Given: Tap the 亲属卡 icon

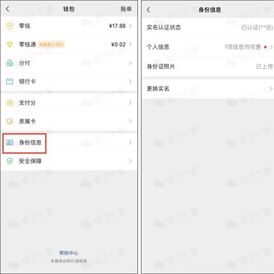Looking at the screenshot, I should (x=10, y=121).
